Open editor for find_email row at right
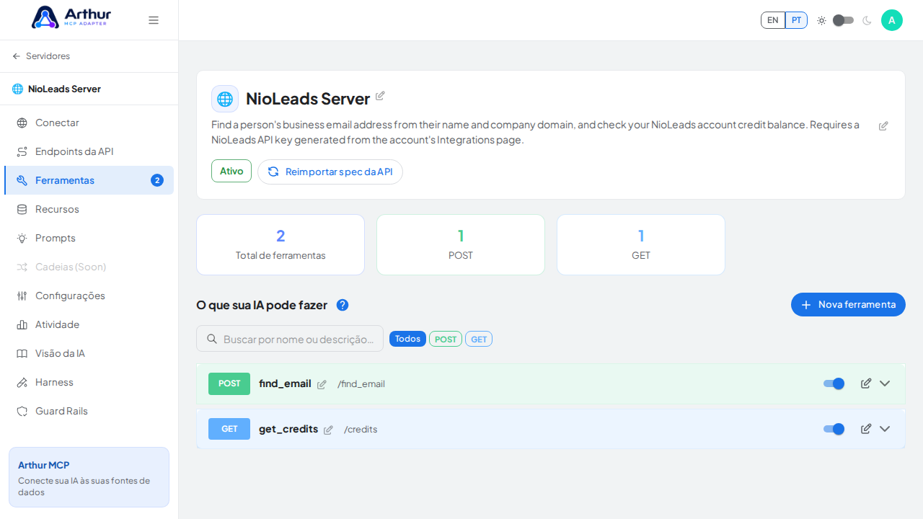Screen dimensions: 923x519 tap(866, 383)
